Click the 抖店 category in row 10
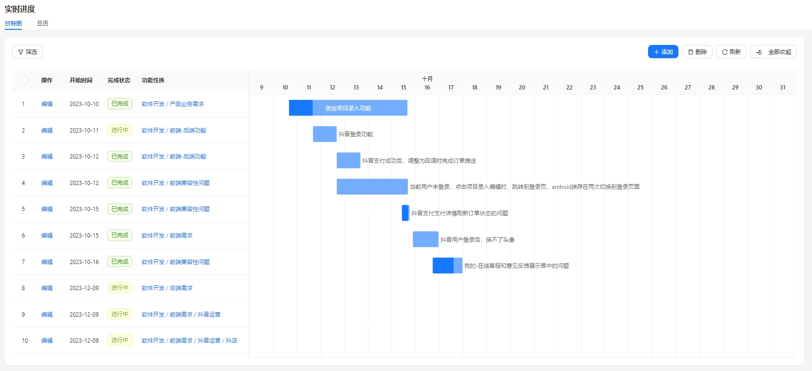812x371 pixels. point(232,340)
